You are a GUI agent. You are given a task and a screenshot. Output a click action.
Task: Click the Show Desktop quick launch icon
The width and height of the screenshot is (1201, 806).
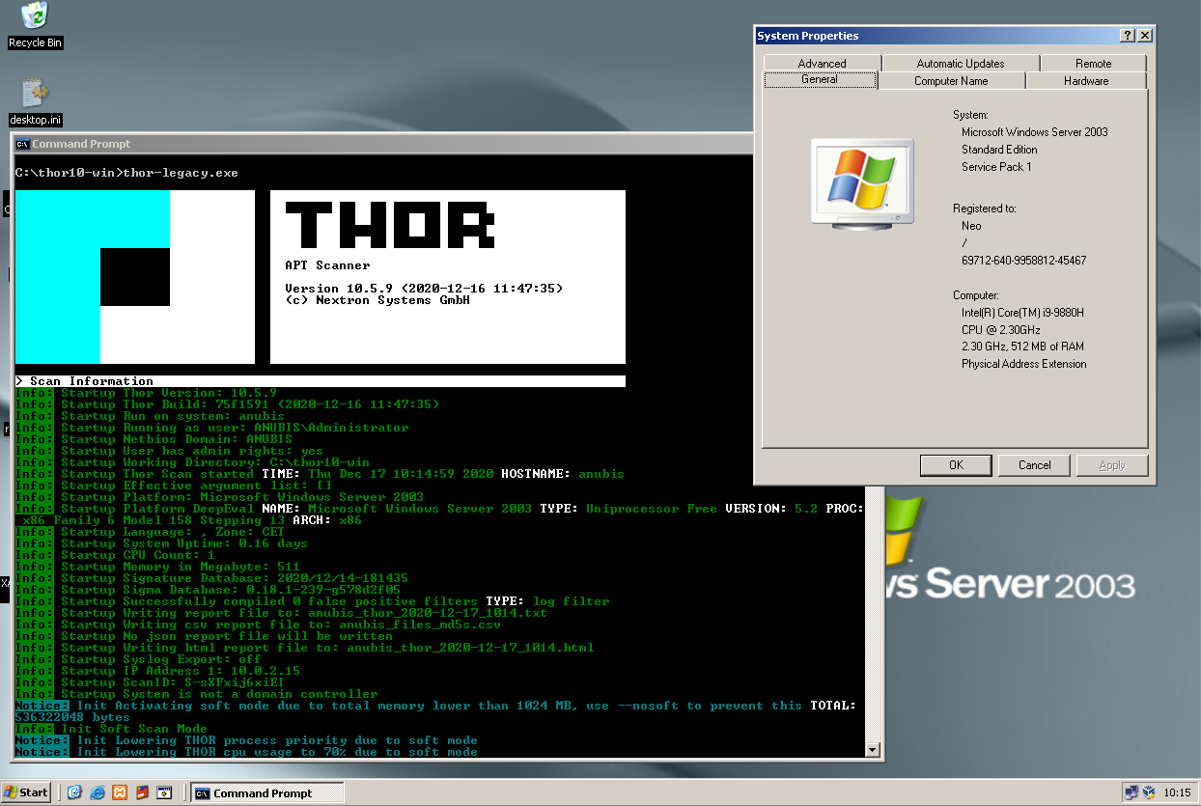tap(74, 792)
